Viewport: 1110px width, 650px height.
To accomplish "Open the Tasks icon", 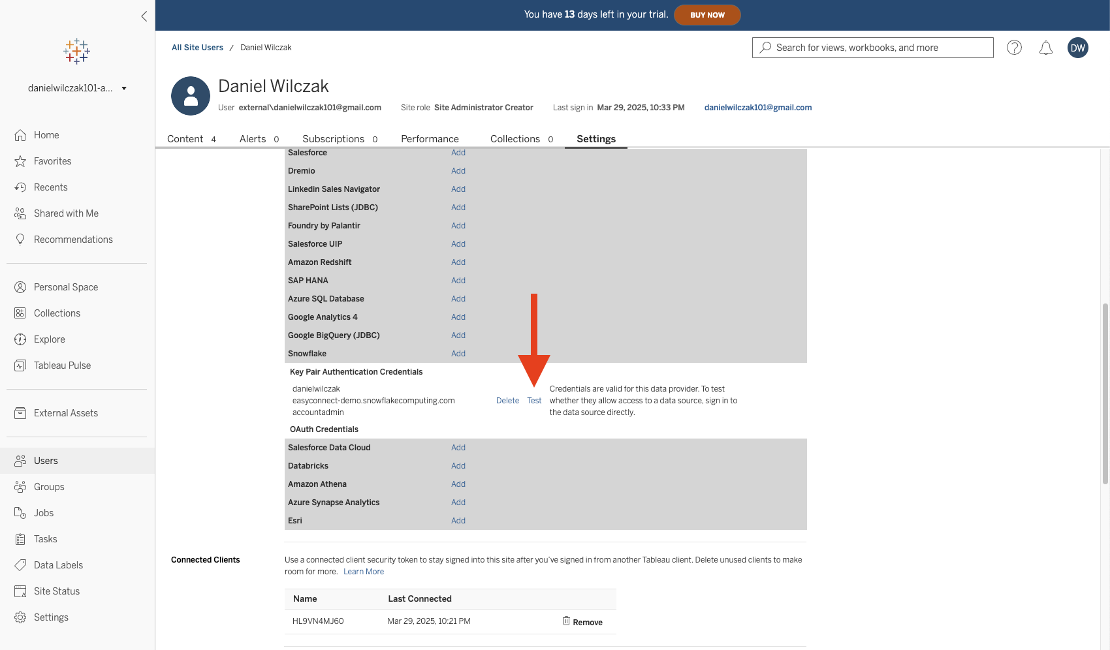I will coord(20,539).
